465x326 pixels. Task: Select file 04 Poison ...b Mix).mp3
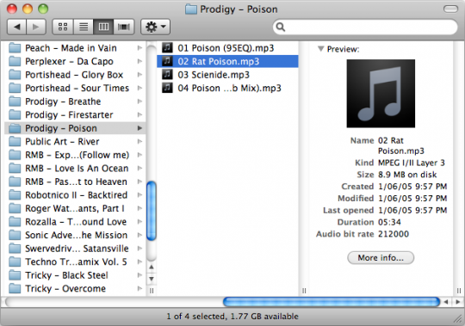[x=227, y=88]
